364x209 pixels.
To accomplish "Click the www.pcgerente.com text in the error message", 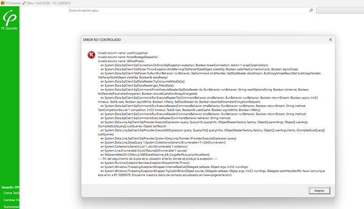I will (218, 175).
